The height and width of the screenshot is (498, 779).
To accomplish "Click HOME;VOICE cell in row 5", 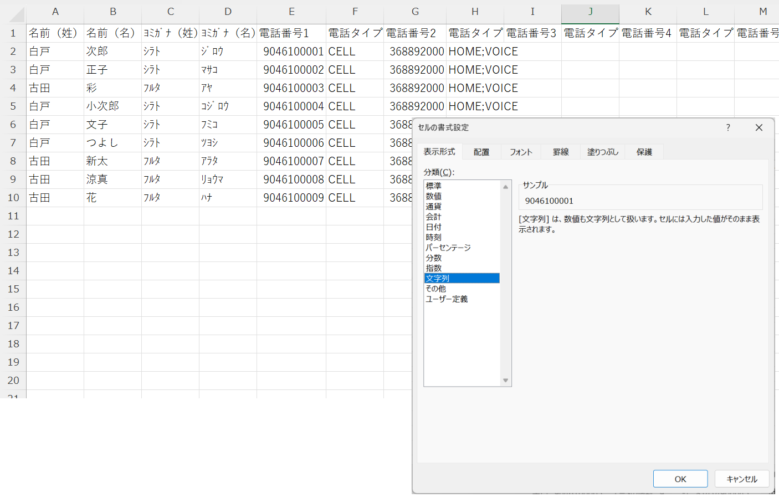I will click(483, 106).
